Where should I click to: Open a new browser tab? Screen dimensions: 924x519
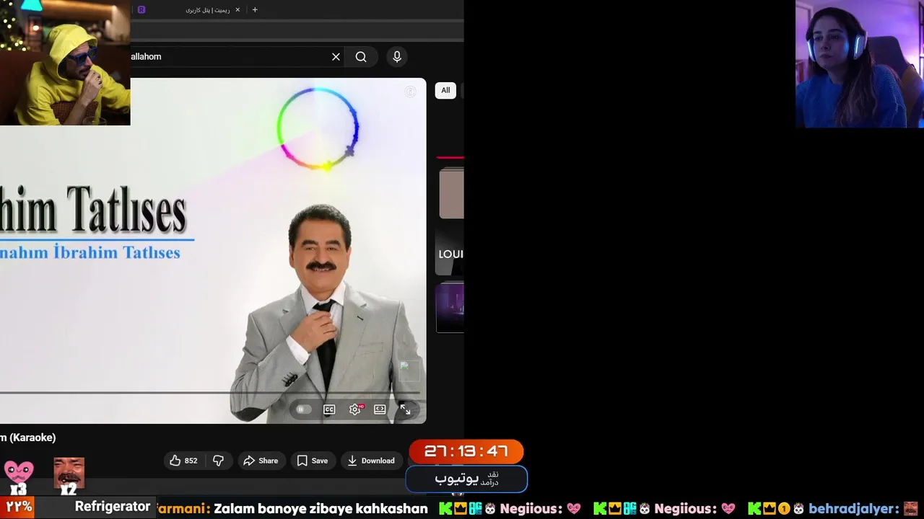pyautogui.click(x=255, y=10)
